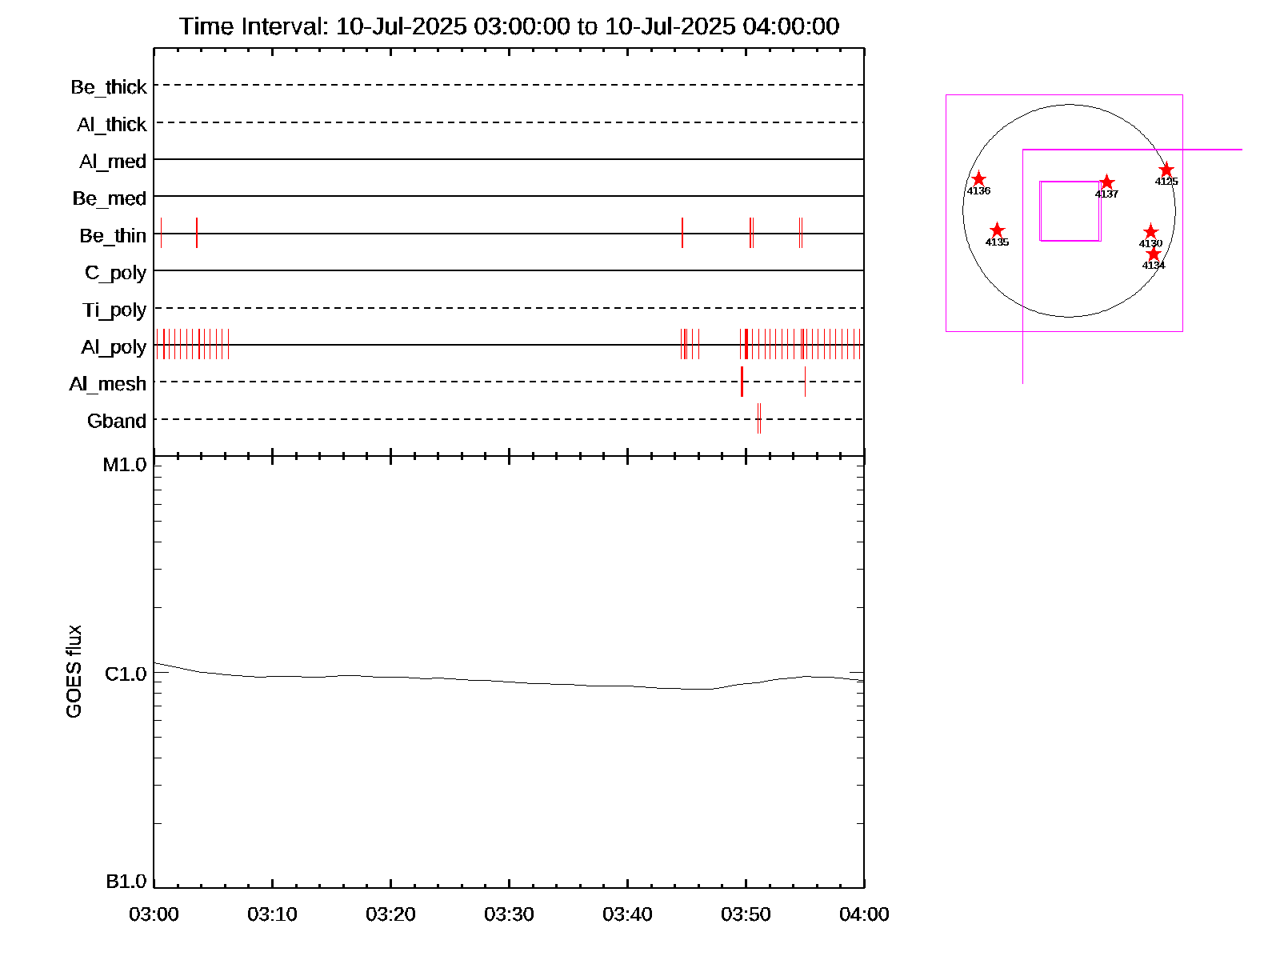Click the small magenta field-of-view box at disk center
1280x960 pixels.
[x=1070, y=211]
